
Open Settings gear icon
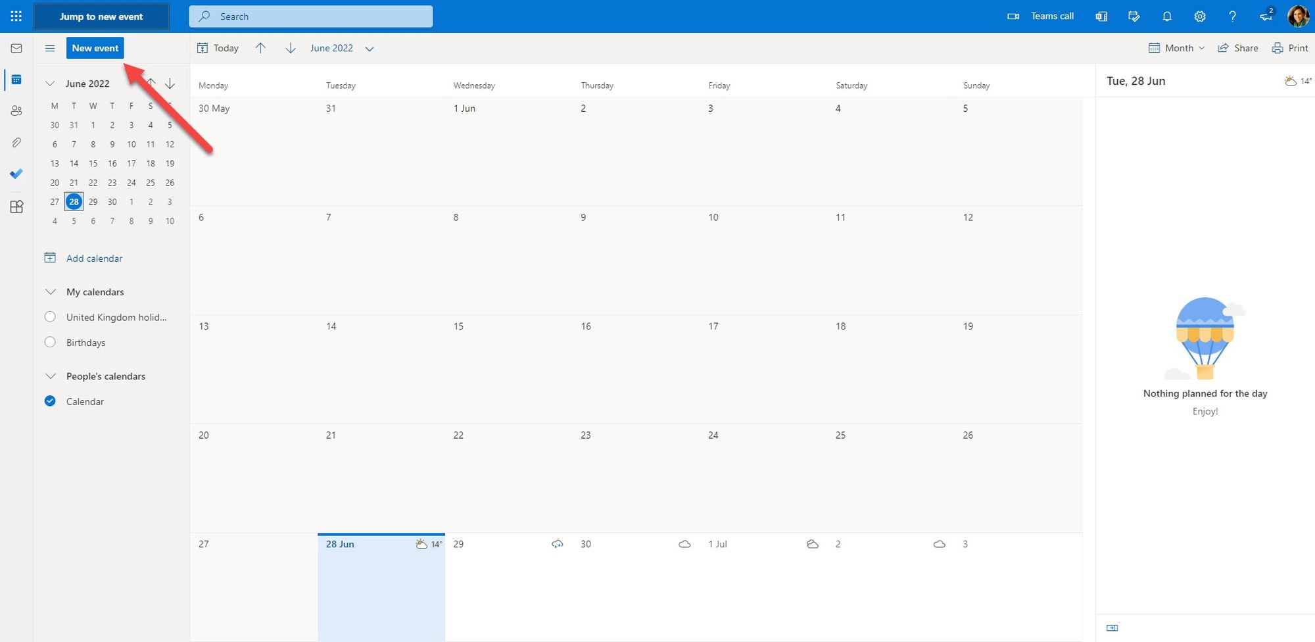pos(1200,16)
